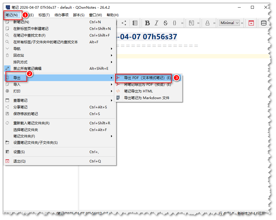Click the split view panel icon
Viewport: 276px width, 220px height.
point(191,23)
